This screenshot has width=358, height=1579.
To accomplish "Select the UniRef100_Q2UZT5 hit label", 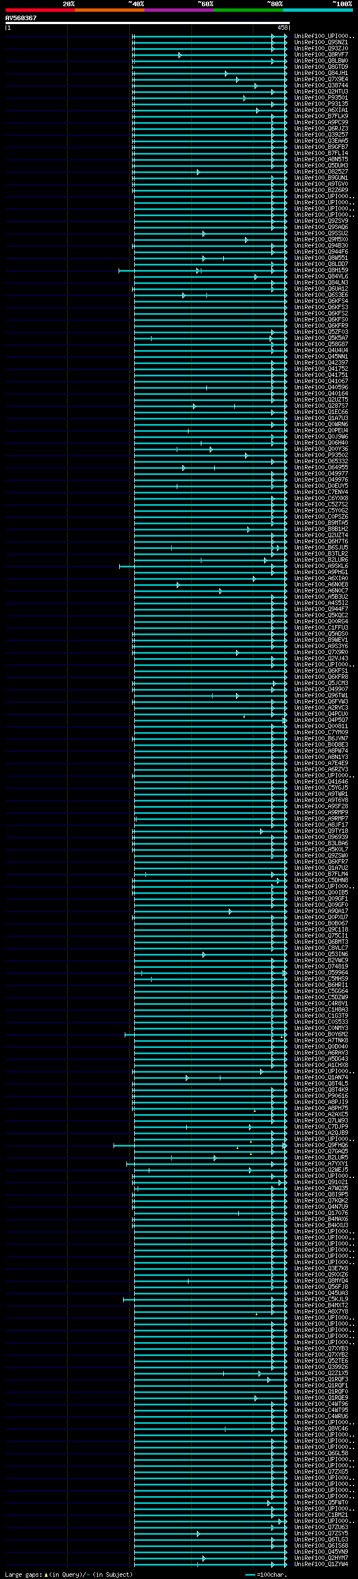I will click(x=321, y=400).
